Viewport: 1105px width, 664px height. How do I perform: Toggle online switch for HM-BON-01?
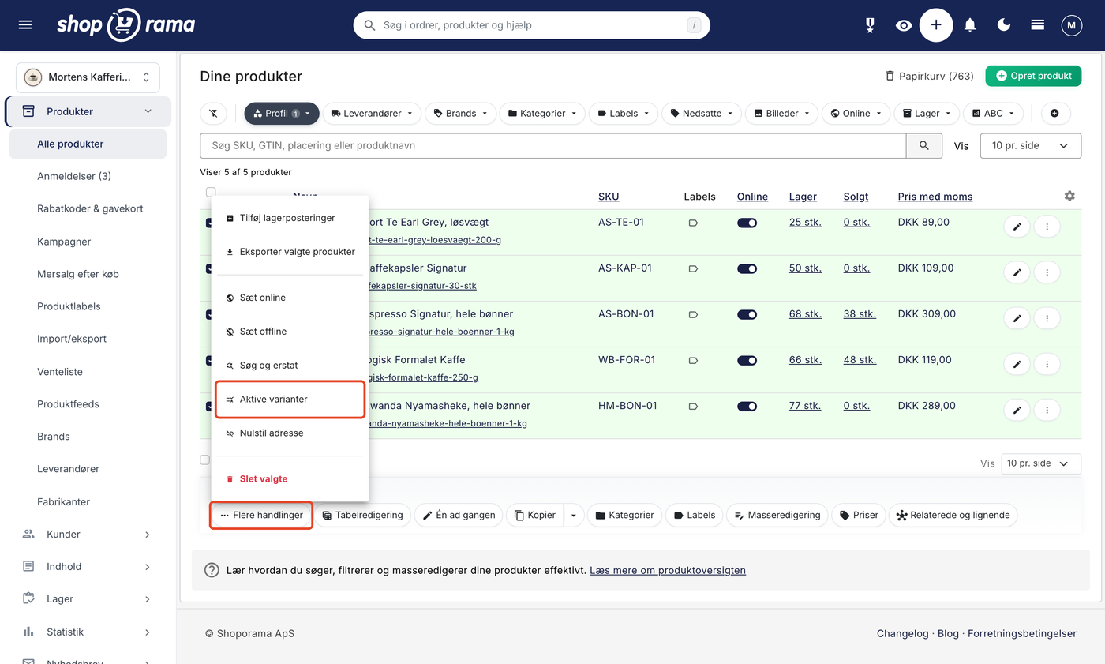point(747,407)
